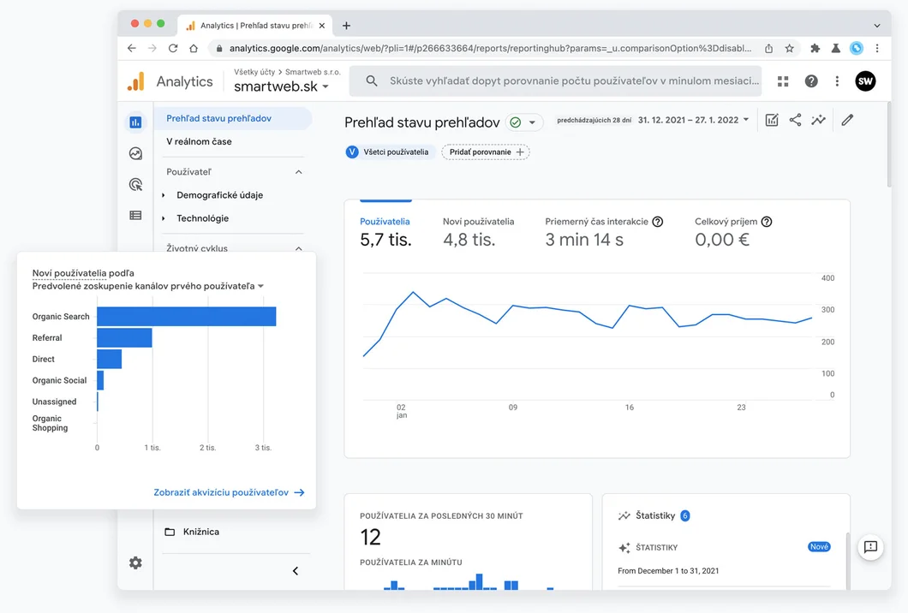Expand Demografické údaje tree item

click(x=164, y=195)
